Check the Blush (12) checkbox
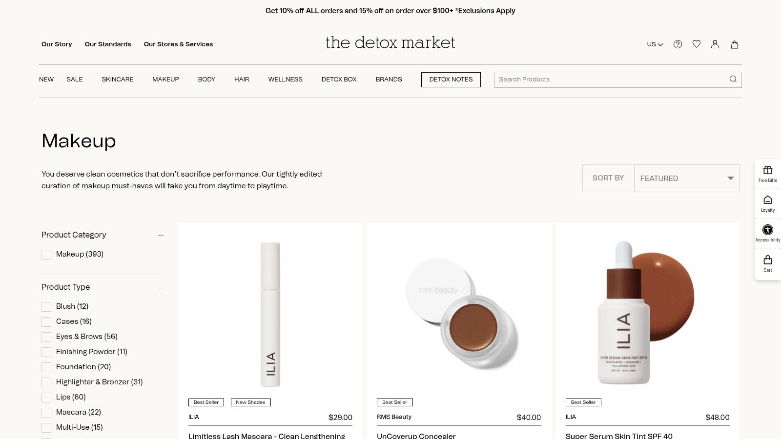 [x=46, y=307]
